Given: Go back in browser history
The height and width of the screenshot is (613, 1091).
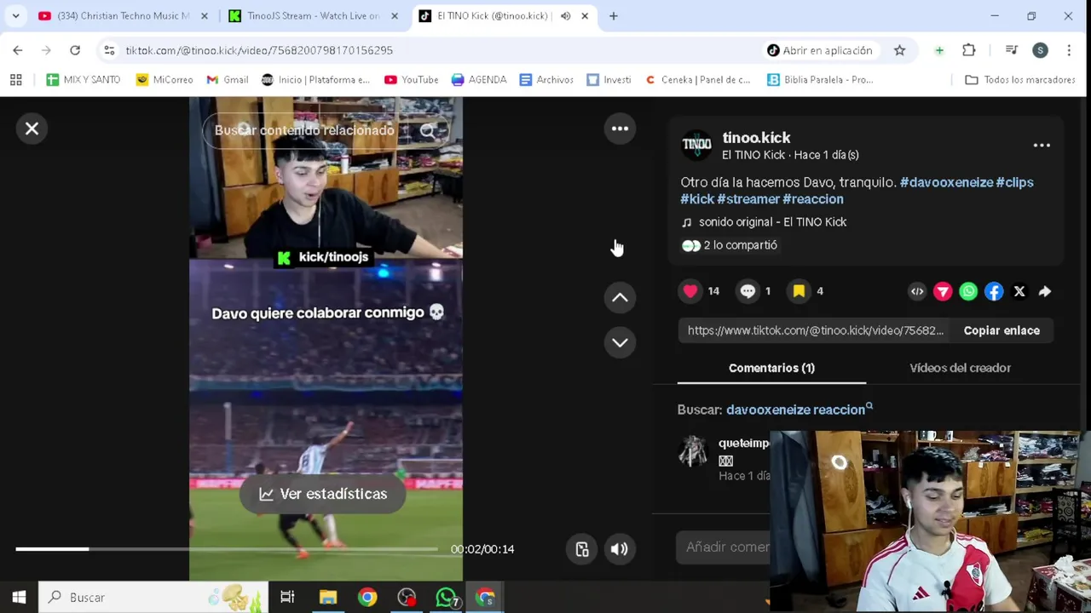Looking at the screenshot, I should click(x=18, y=50).
